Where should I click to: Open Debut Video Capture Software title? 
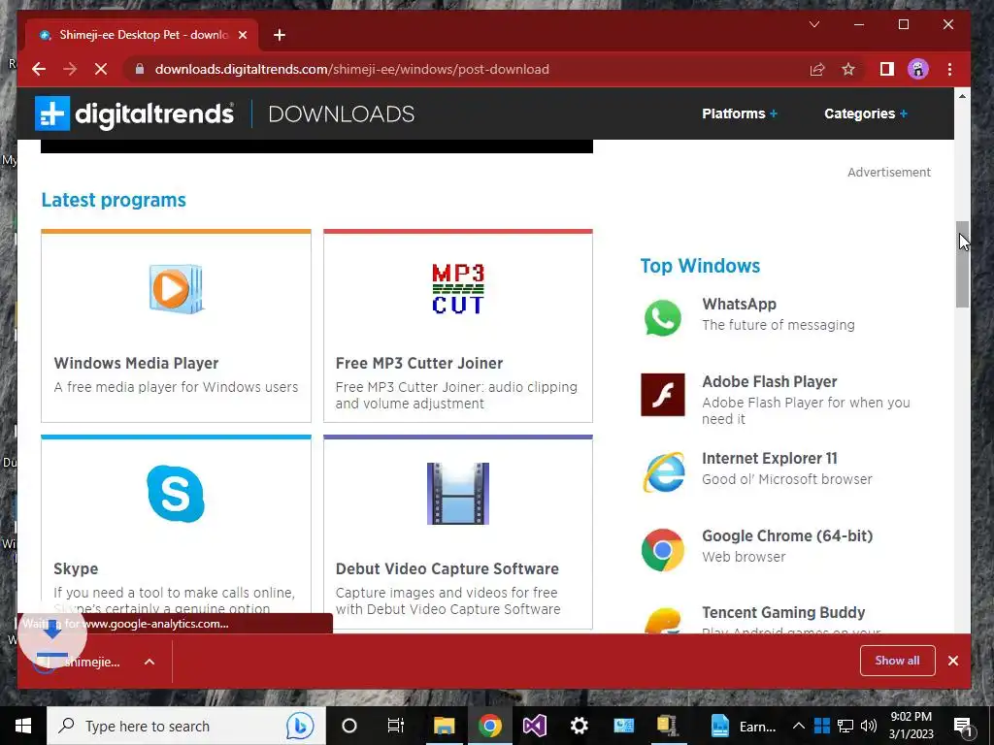click(447, 568)
